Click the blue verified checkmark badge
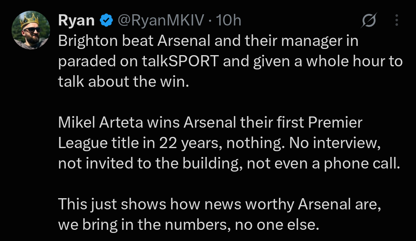 point(106,20)
